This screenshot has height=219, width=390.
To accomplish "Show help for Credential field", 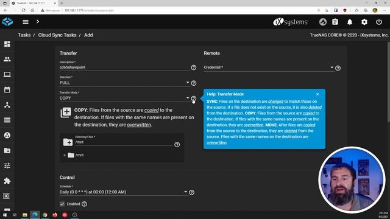I will click(338, 68).
